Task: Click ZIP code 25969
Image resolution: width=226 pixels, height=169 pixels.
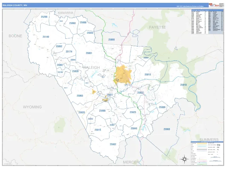Action: tap(167, 129)
